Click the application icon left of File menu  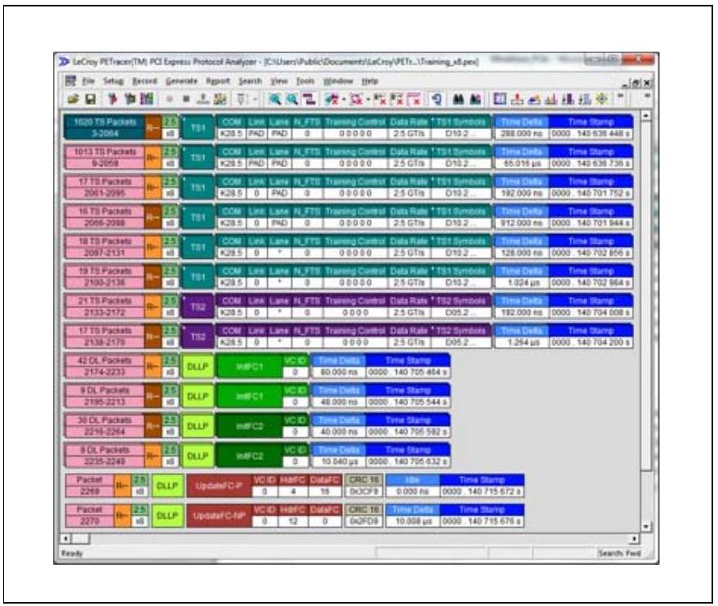pos(70,81)
